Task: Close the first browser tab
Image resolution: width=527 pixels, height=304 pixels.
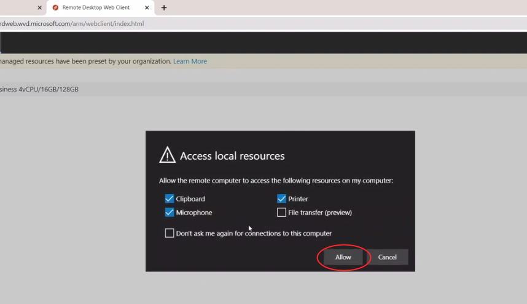Action: point(39,7)
